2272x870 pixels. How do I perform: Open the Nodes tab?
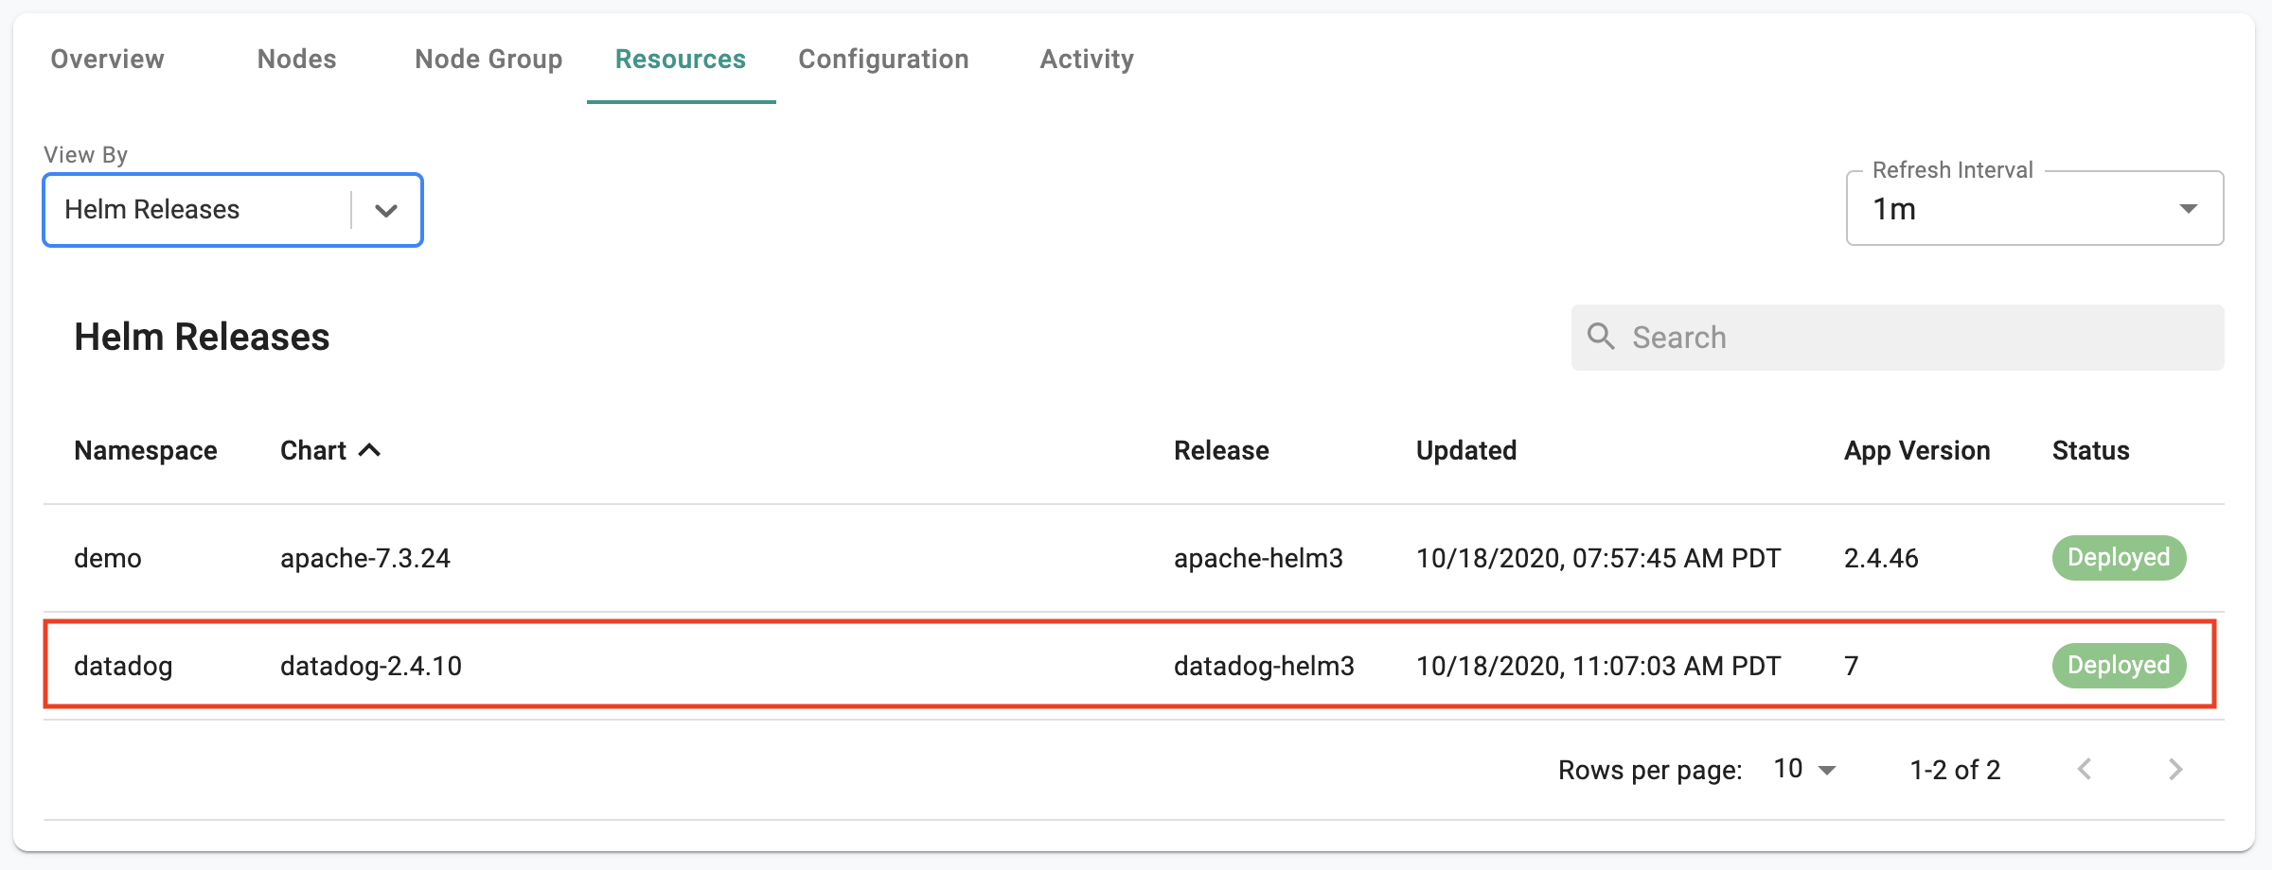click(x=296, y=59)
